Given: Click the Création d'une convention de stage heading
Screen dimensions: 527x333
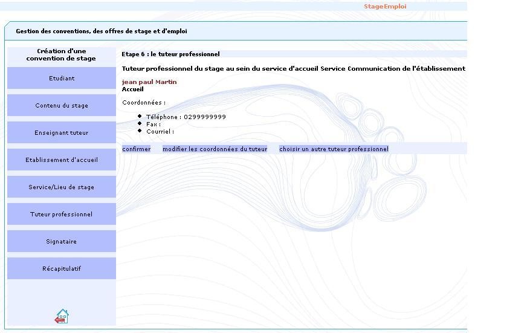Looking at the screenshot, I should point(61,55).
